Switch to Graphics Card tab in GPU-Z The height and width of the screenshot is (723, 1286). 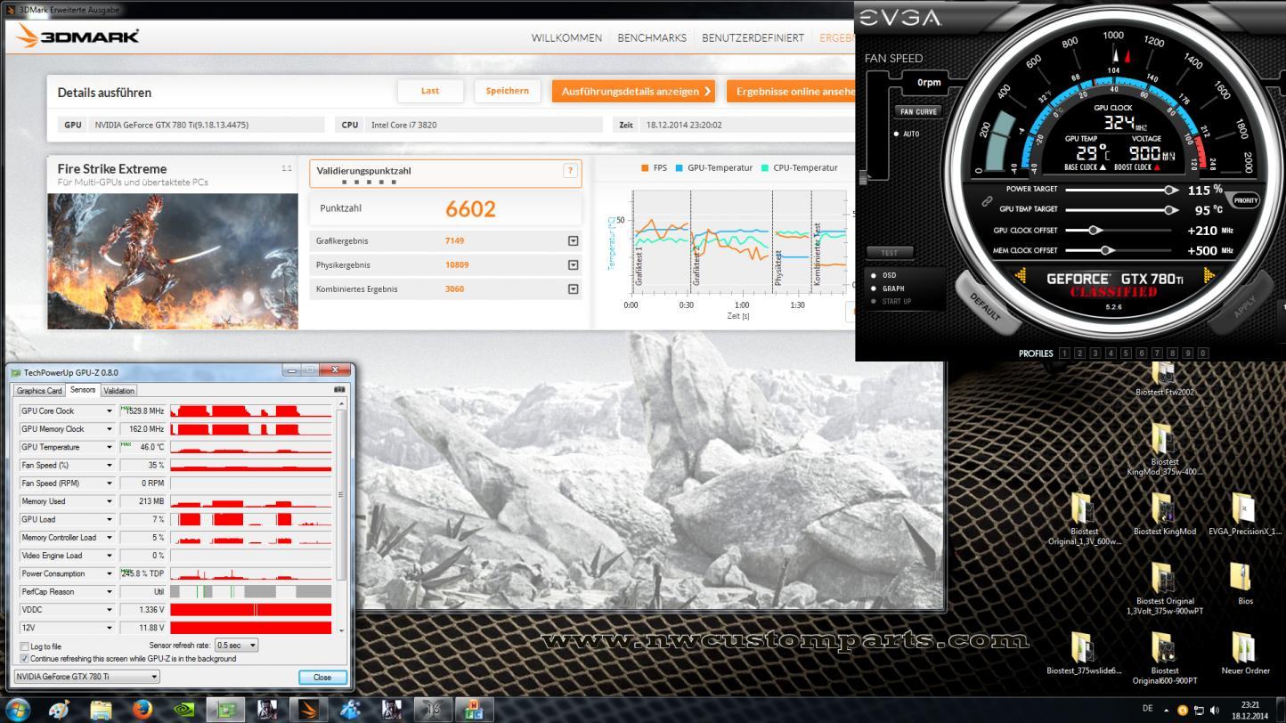[x=39, y=391]
